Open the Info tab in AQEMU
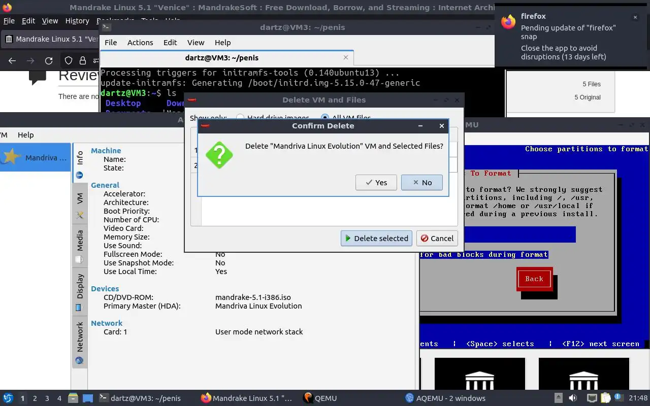Screen dimensions: 650x406 click(80, 164)
